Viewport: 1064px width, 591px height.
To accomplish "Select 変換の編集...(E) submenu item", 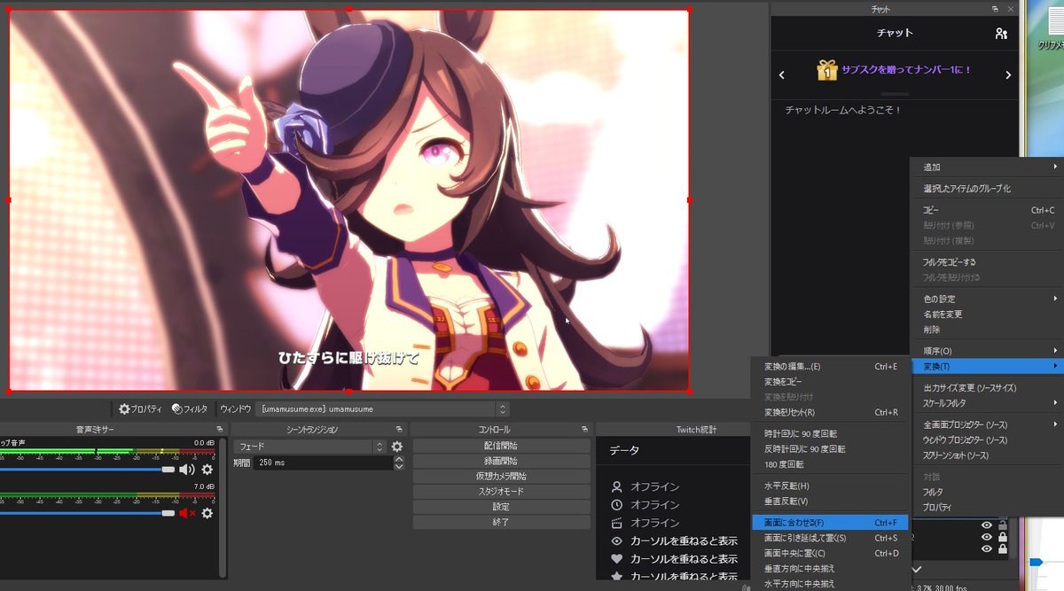I will 830,366.
